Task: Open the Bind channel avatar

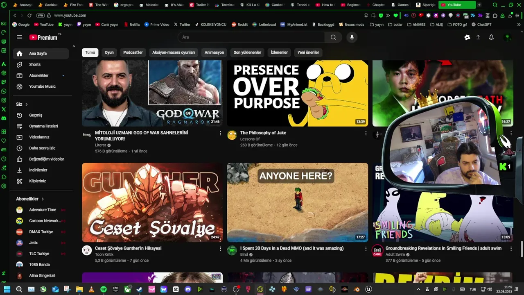Action: (232, 250)
